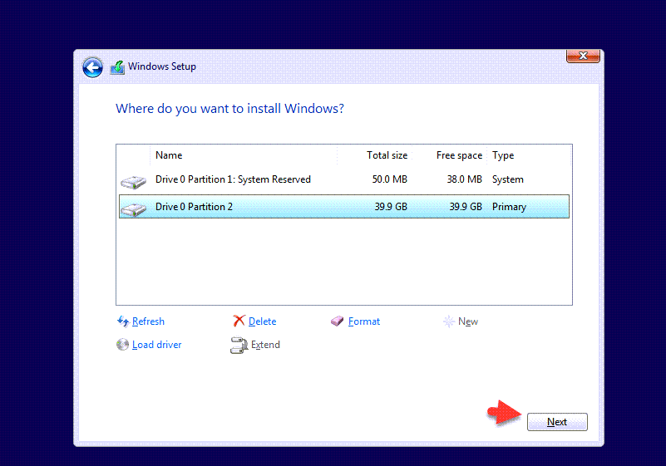Click the Extend partition icon
This screenshot has height=466, width=666.
click(239, 346)
